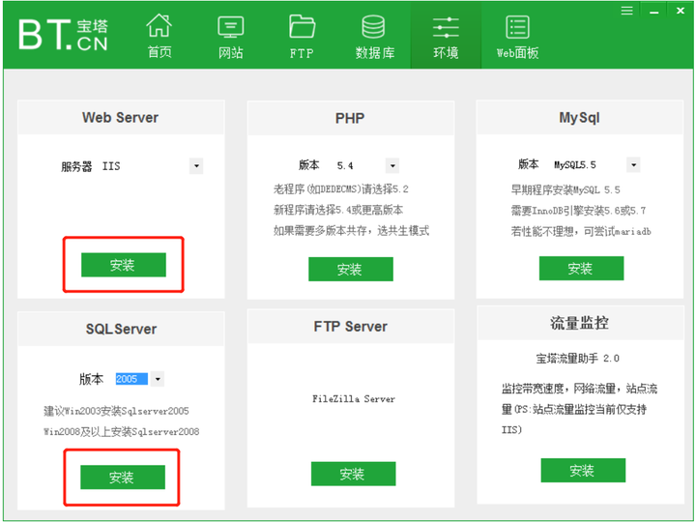Open the Web面板 panel icon
Image resolution: width=696 pixels, height=522 pixels.
click(517, 36)
